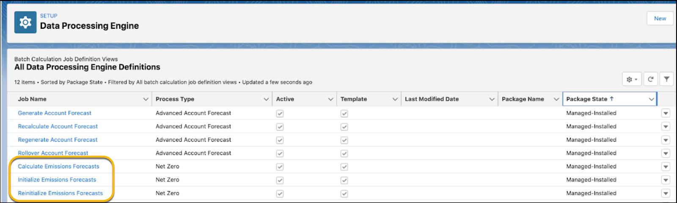677x203 pixels.
Task: Open Rollover Account Forecast job
Action: (53, 153)
